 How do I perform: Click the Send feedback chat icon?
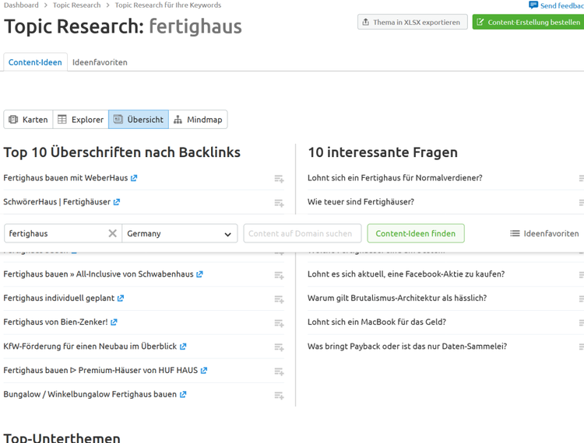pos(533,5)
